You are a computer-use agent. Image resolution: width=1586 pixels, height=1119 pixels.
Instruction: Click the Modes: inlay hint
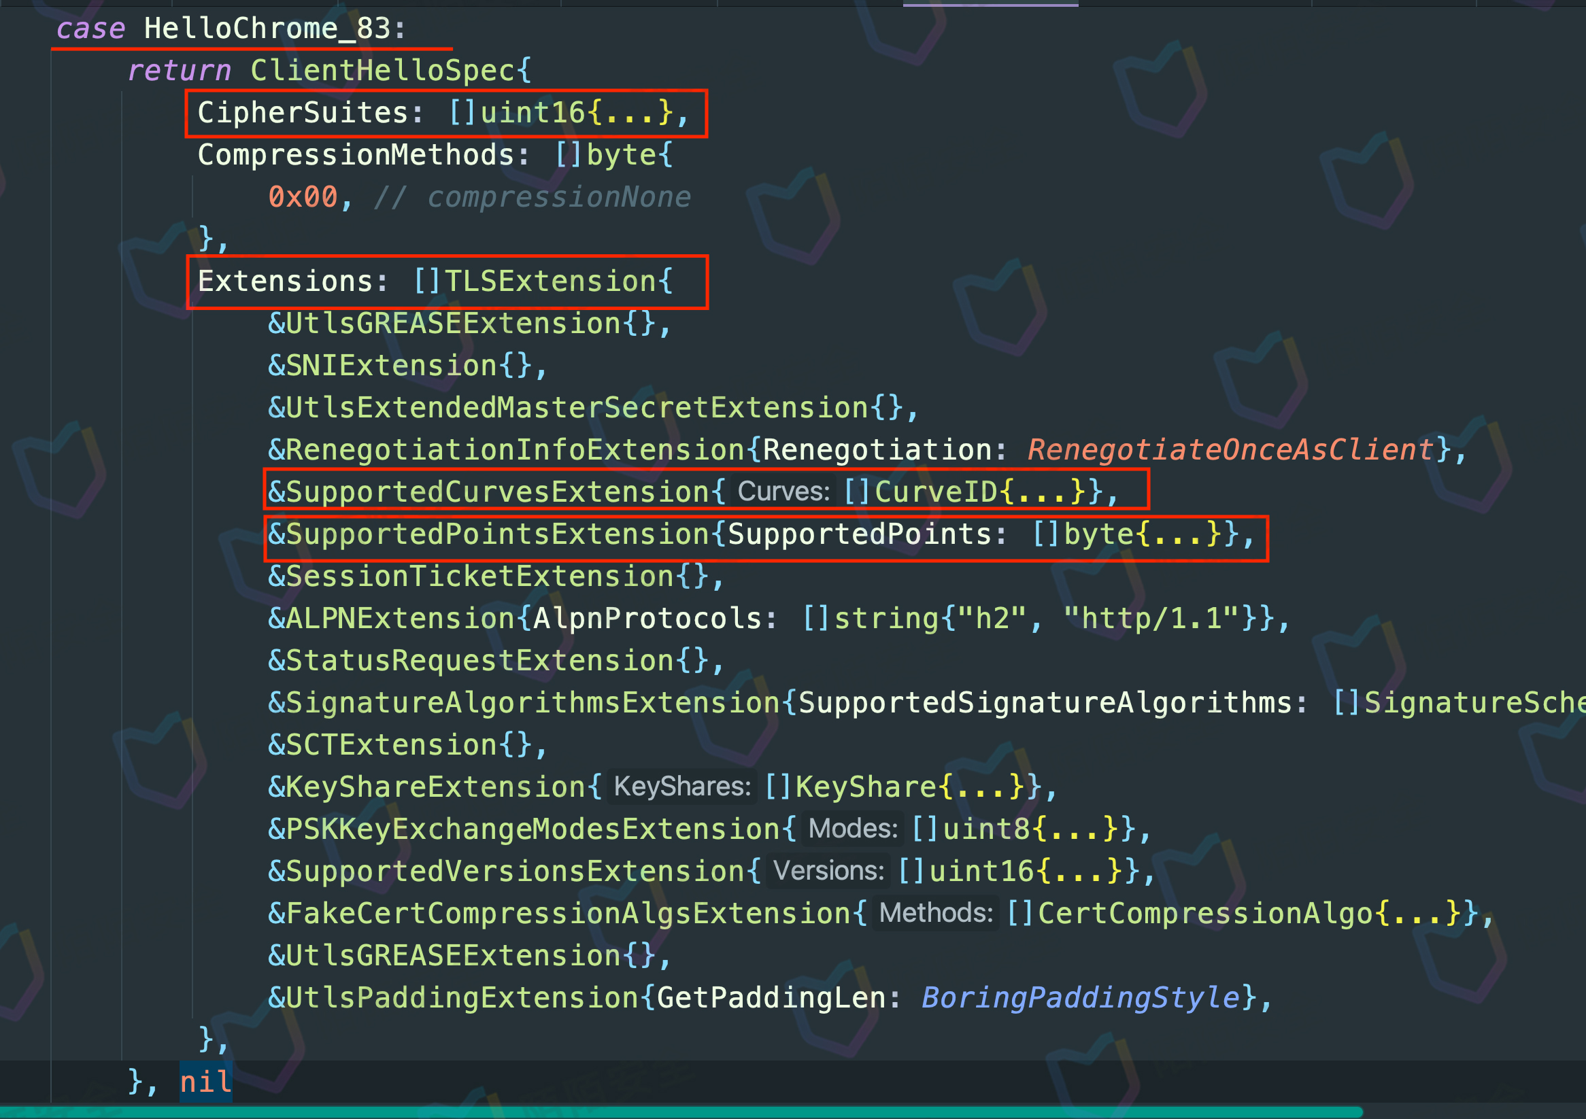[853, 829]
